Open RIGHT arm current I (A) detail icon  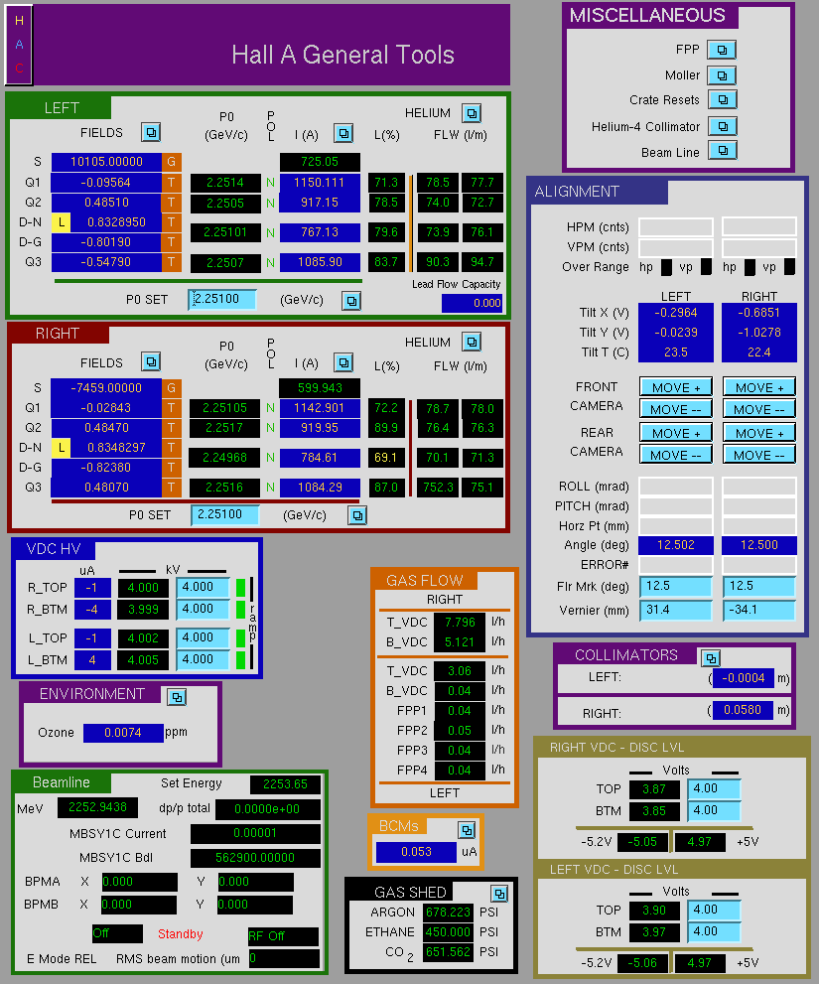click(x=343, y=362)
